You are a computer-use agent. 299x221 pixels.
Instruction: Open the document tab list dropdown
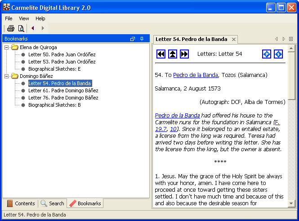291,39
